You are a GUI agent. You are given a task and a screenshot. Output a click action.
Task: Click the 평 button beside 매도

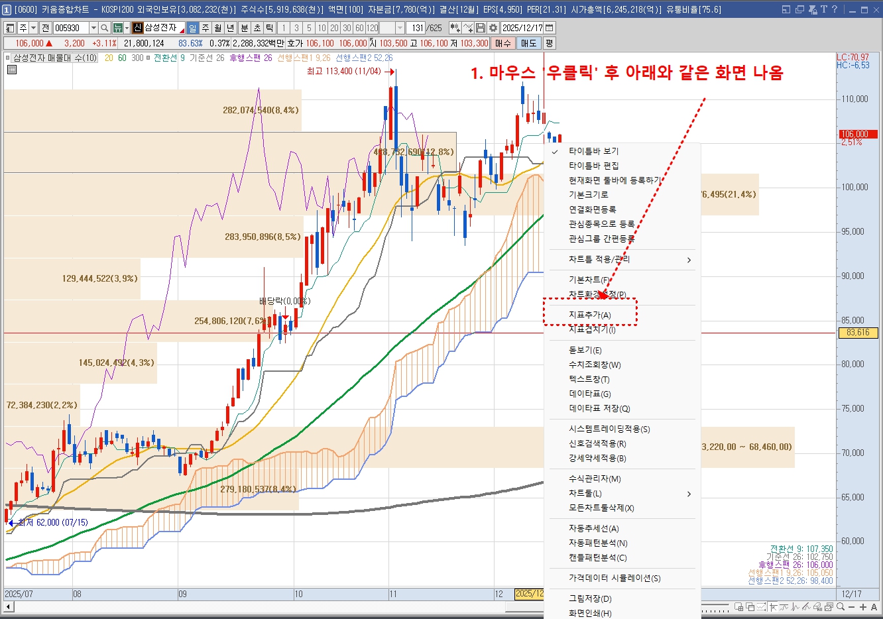(x=549, y=43)
